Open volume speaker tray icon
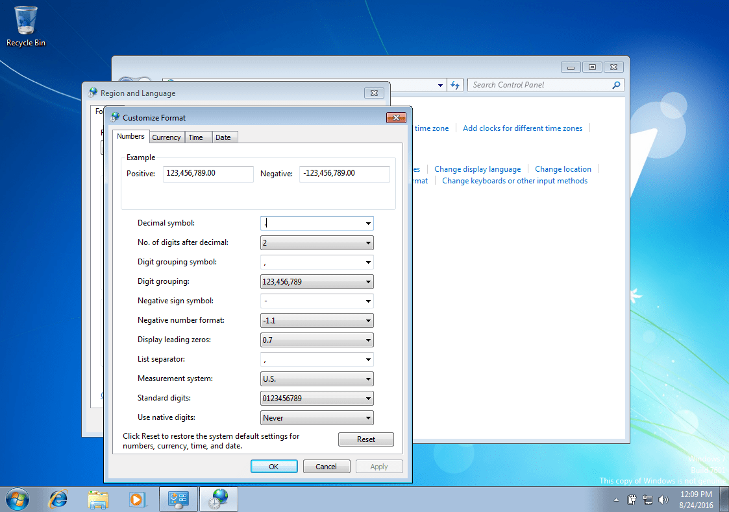 (663, 500)
